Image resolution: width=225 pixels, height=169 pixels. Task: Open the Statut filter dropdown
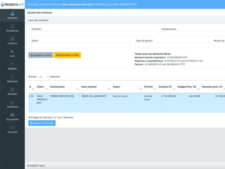click(81, 45)
